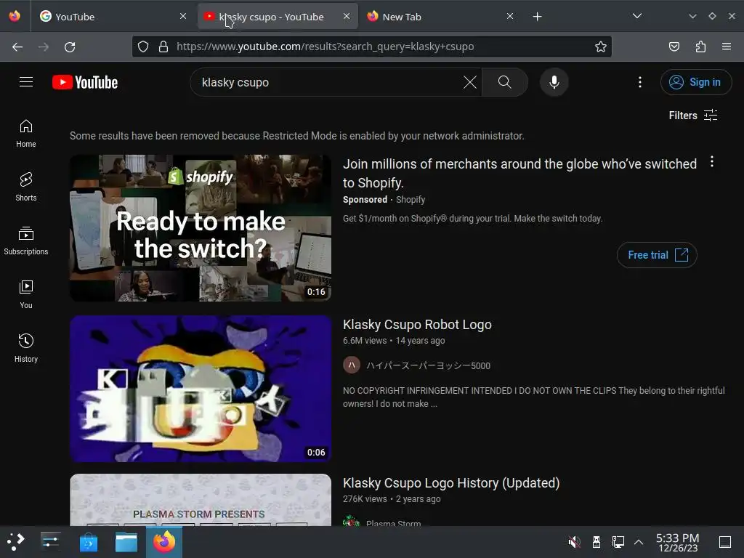Open the search Filters

tap(692, 116)
